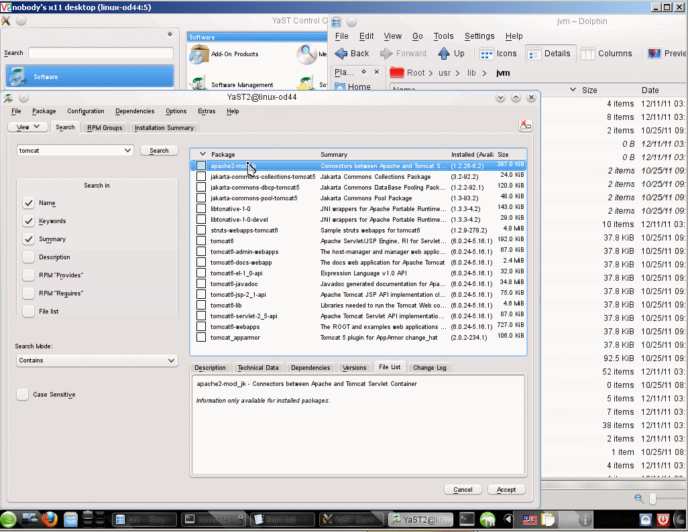Click Dolphin Up arrow icon
Screen dimensions: 688x532
[x=444, y=54]
